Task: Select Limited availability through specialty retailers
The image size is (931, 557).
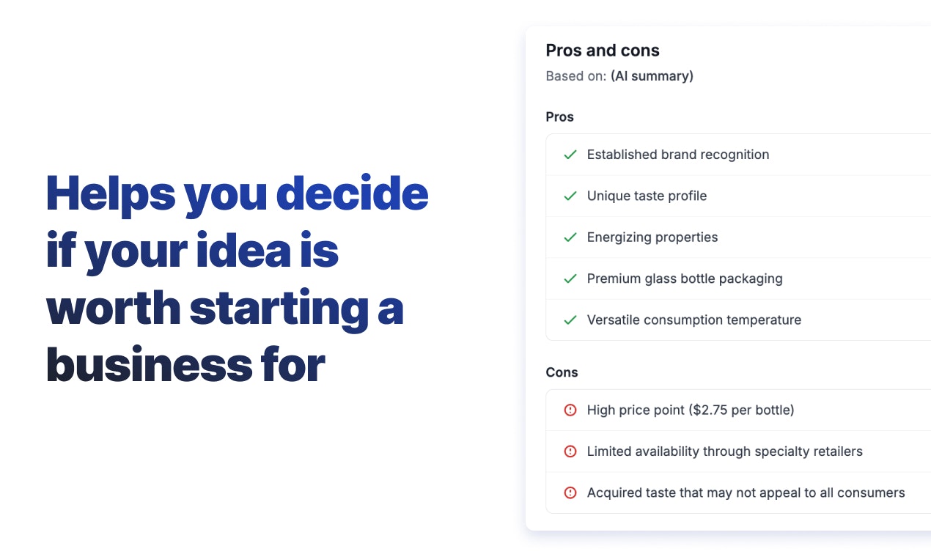Action: tap(725, 451)
